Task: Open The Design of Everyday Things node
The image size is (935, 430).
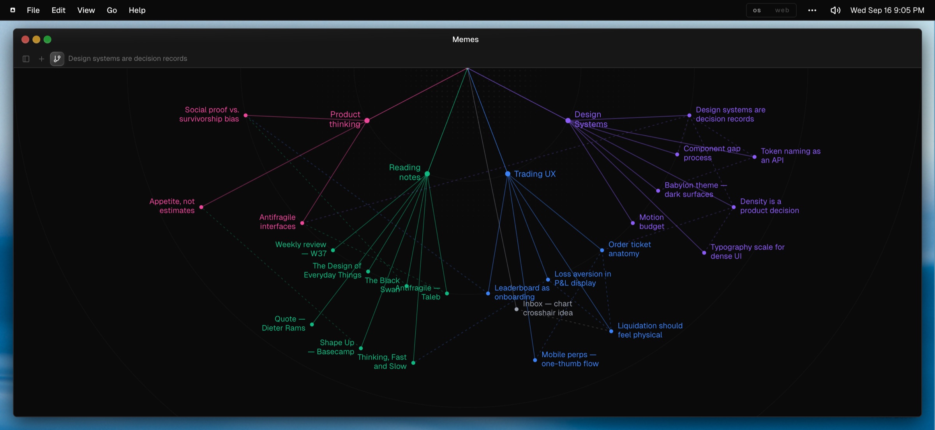Action: 368,272
